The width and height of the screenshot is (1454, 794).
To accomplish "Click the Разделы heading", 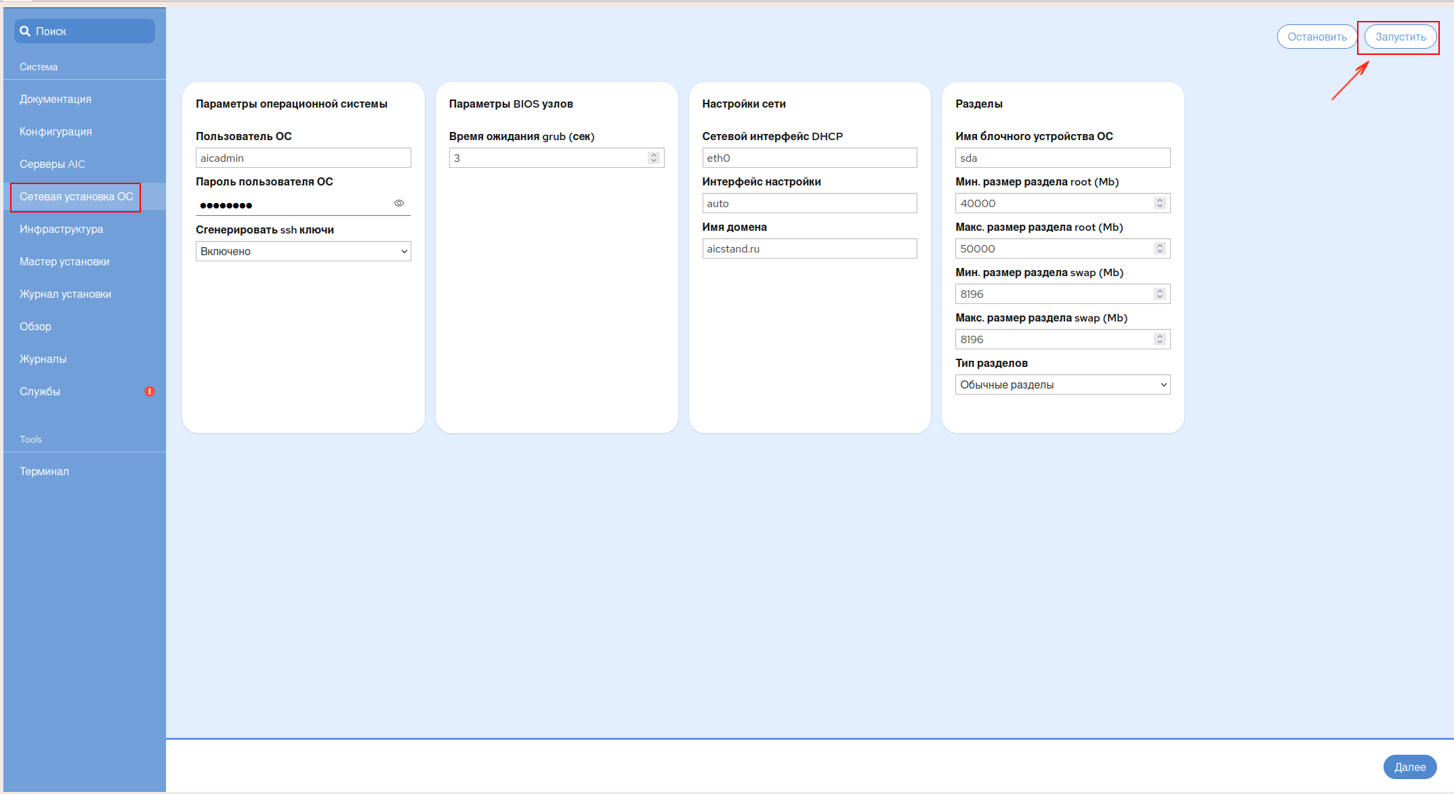I will 979,104.
